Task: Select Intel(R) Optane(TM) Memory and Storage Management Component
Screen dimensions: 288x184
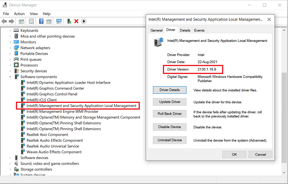Action: pyautogui.click(x=83, y=117)
